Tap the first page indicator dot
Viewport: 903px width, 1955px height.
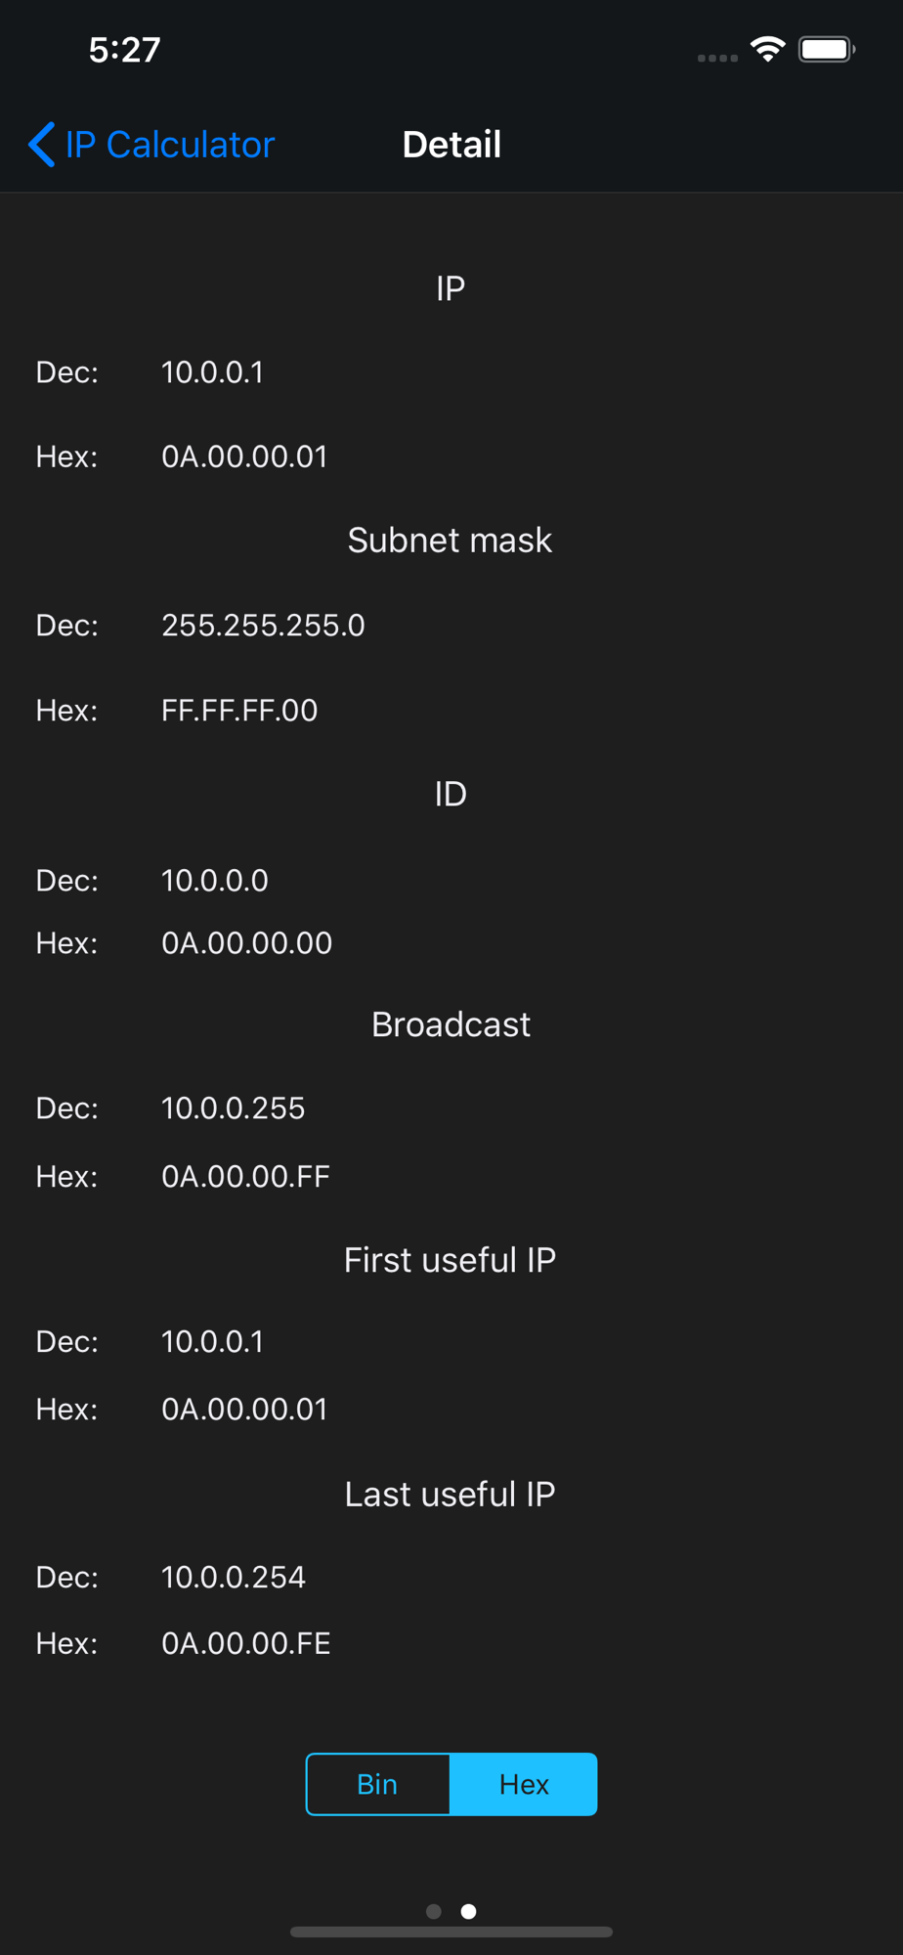[434, 1911]
